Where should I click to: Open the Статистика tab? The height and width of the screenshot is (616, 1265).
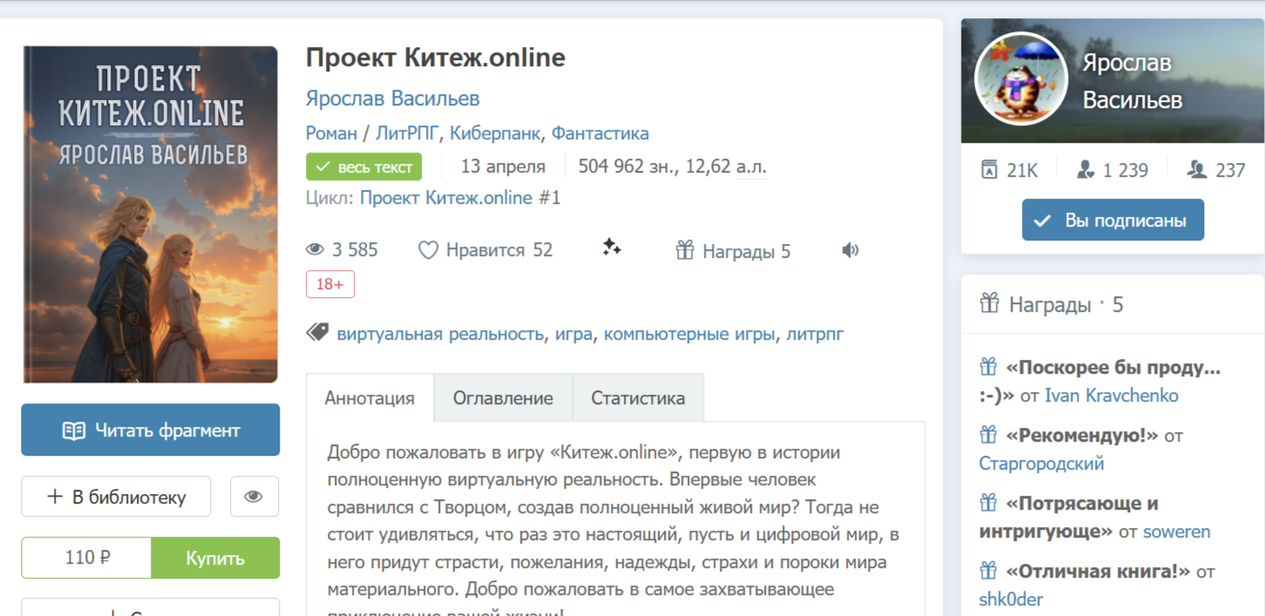pyautogui.click(x=638, y=398)
